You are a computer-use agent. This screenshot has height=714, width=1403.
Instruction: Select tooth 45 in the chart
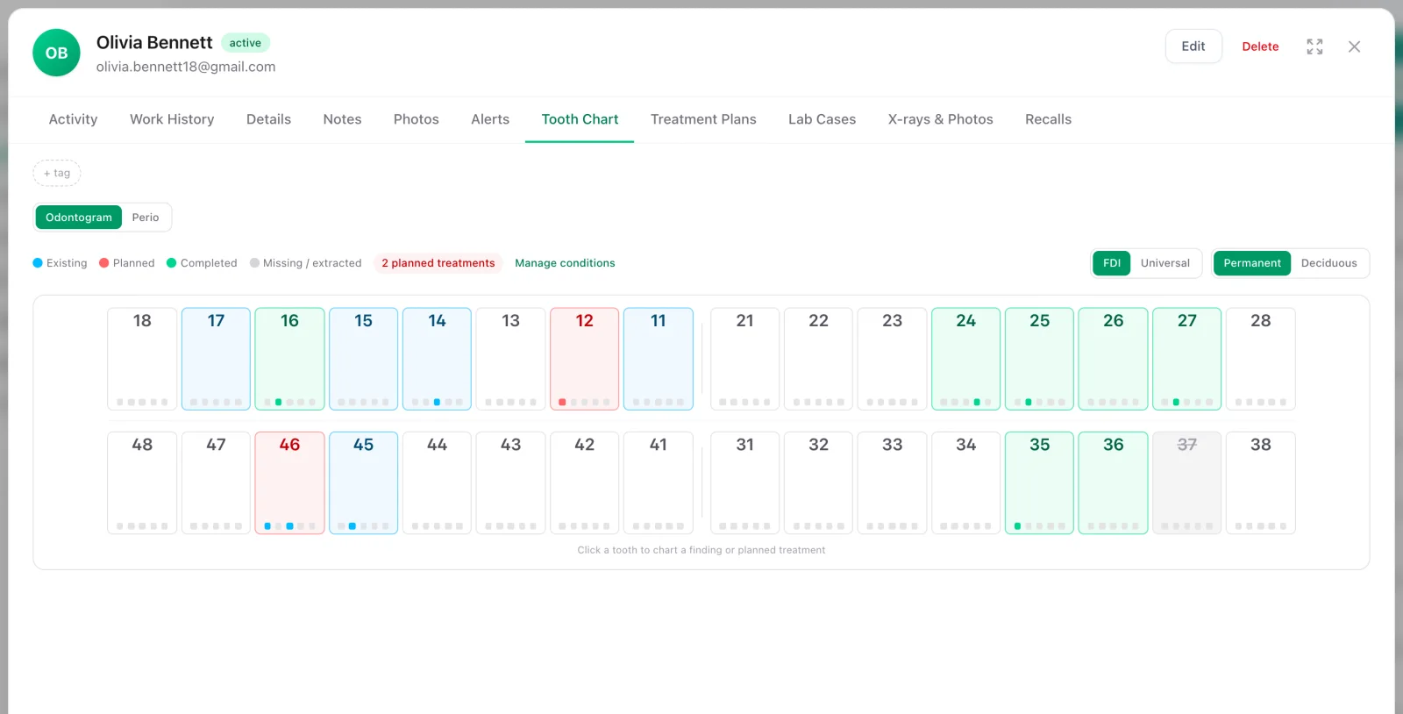click(x=363, y=482)
